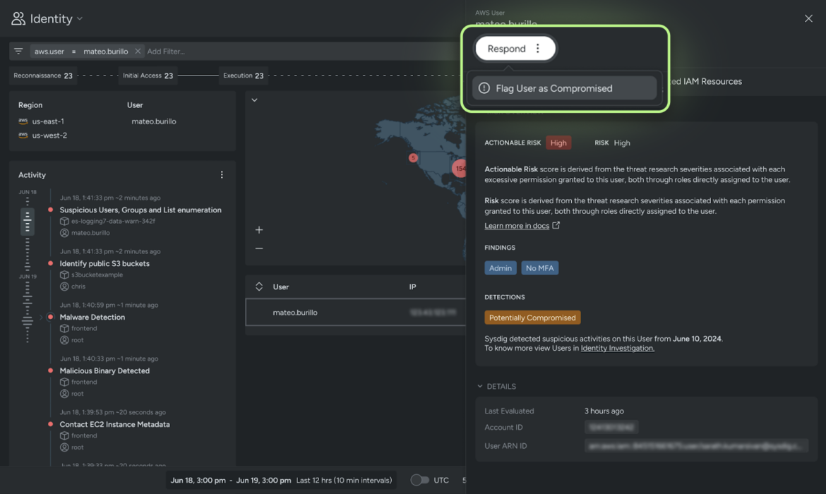The image size is (826, 494).
Task: Click the IP column header
Action: coord(412,287)
